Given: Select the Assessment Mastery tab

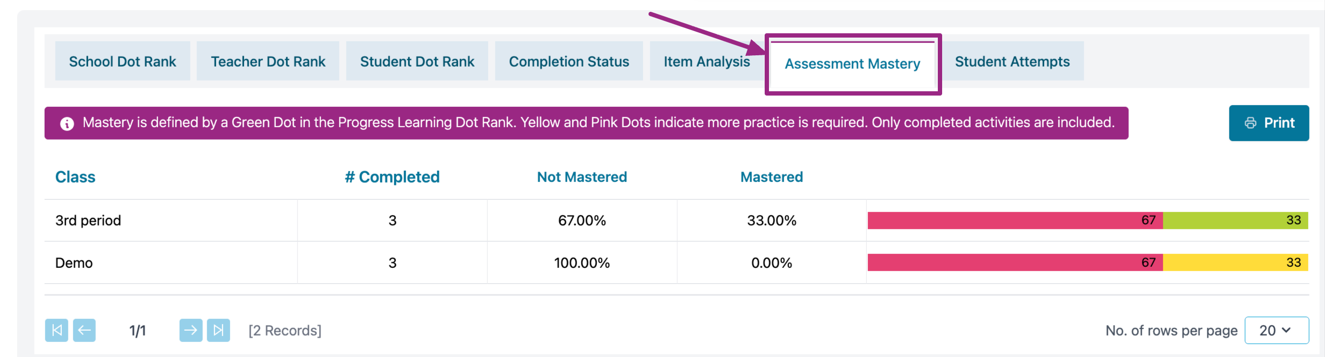Looking at the screenshot, I should point(852,64).
